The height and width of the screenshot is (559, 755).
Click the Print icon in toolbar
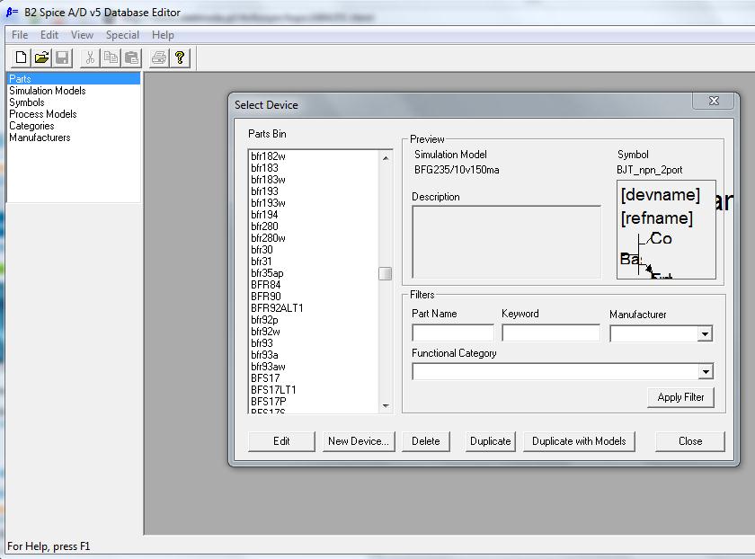159,58
